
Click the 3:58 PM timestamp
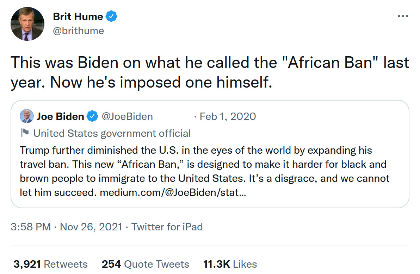click(x=31, y=227)
